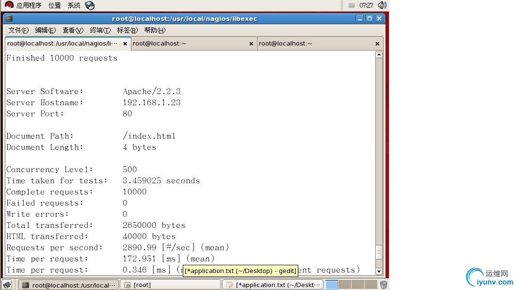Viewport: 516px width, 290px height.
Task: Open the 编辑(E) menu
Action: tap(46, 30)
